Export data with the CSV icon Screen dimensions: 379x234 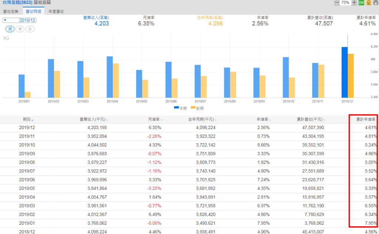point(361,3)
